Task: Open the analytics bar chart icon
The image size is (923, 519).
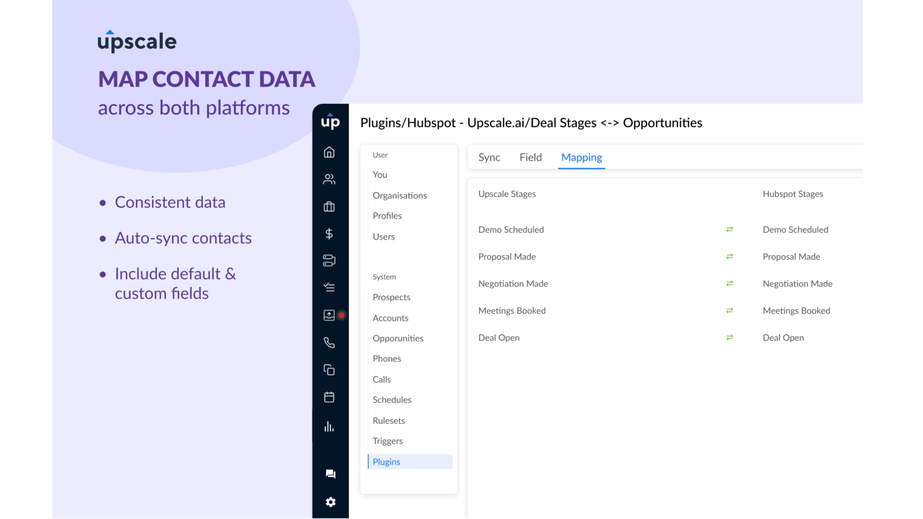Action: pyautogui.click(x=329, y=426)
